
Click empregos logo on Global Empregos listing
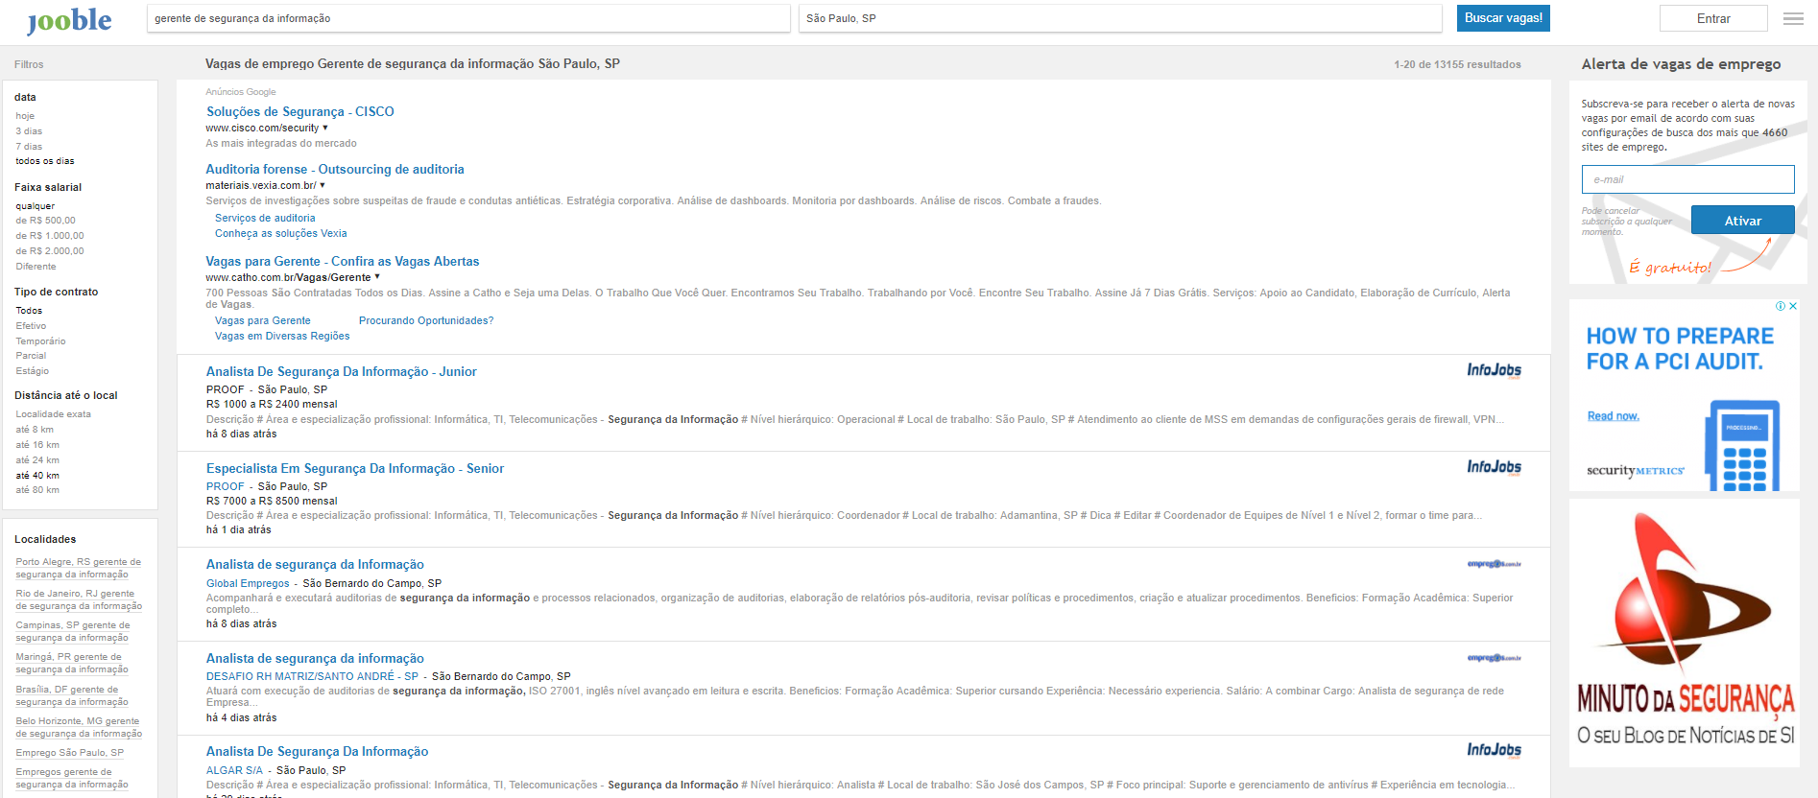1494,564
